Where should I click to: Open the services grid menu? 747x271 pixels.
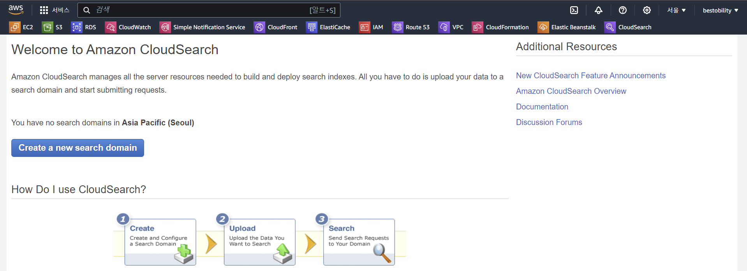point(44,10)
